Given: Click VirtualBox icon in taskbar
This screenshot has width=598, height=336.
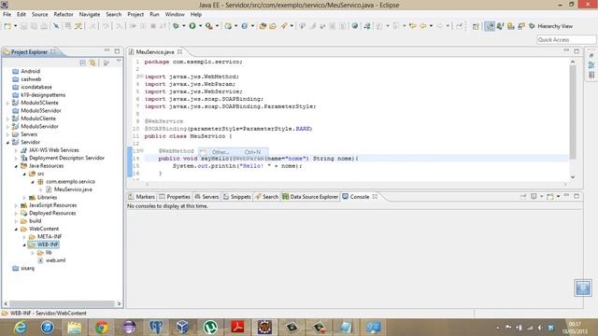Looking at the screenshot, I should [183, 328].
